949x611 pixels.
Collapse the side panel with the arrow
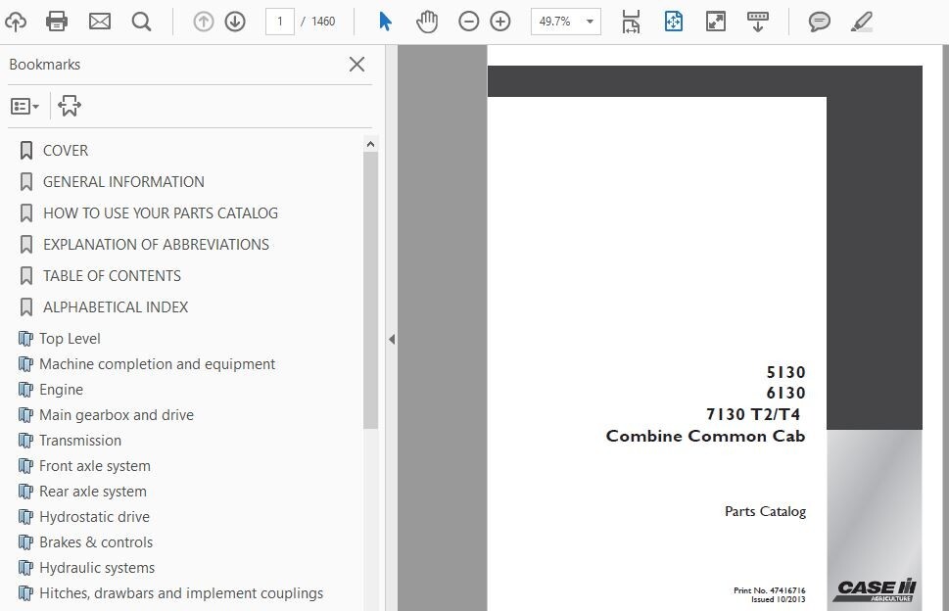[x=392, y=340]
